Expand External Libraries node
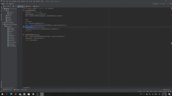The width and height of the screenshot is (172, 96). point(3,23)
